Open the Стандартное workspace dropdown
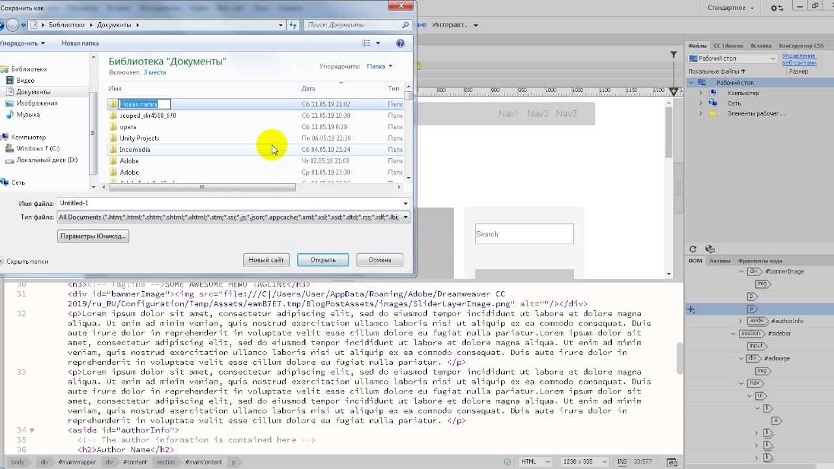834x469 pixels. coord(731,8)
